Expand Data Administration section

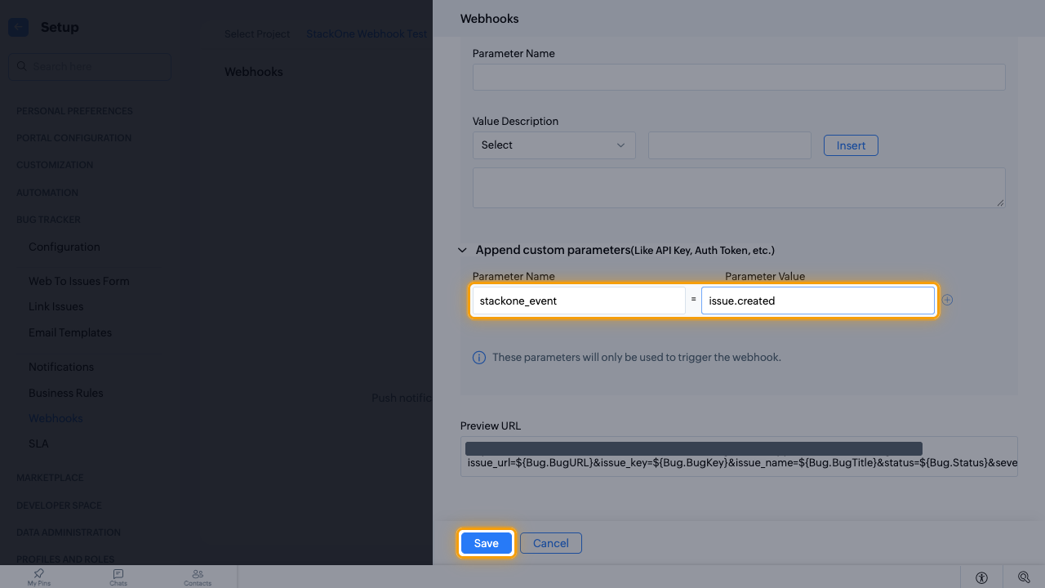point(69,532)
